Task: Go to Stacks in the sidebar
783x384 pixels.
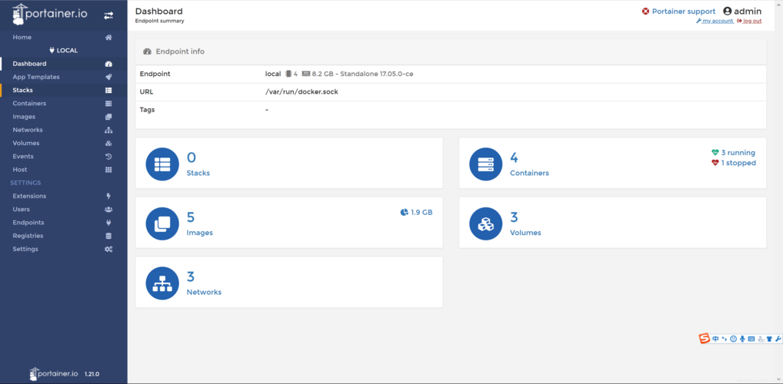Action: click(22, 91)
